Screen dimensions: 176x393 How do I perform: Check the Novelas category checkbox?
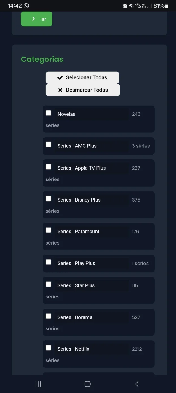48,113
